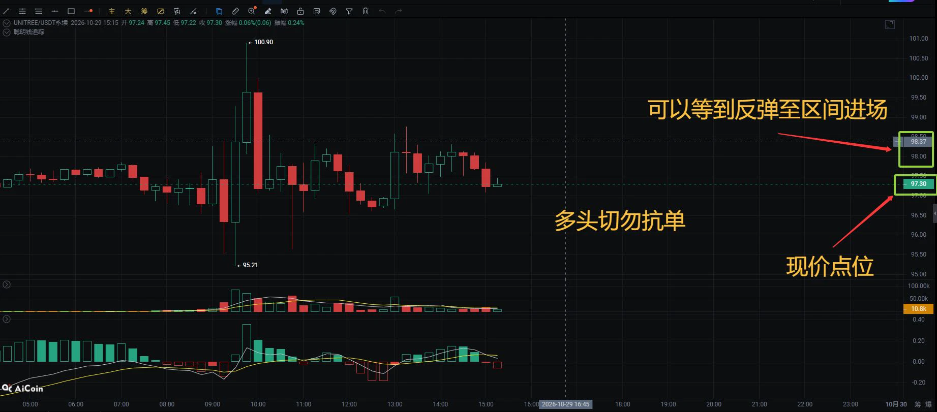Screen dimensions: 937x412
Task: Click the 筹 chips distribution button
Action: (144, 11)
